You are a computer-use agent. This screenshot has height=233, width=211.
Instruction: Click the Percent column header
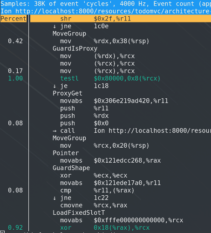tap(14, 19)
